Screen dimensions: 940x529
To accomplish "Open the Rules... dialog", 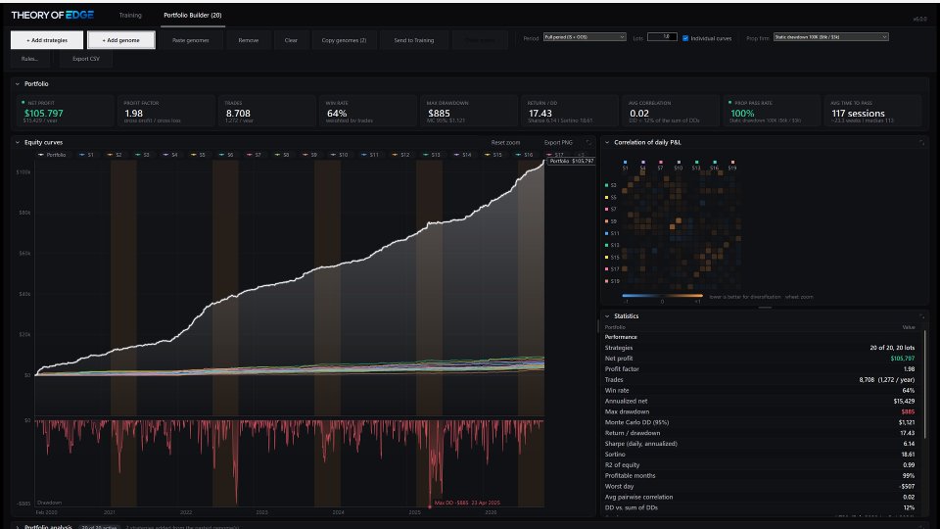I will click(x=29, y=59).
